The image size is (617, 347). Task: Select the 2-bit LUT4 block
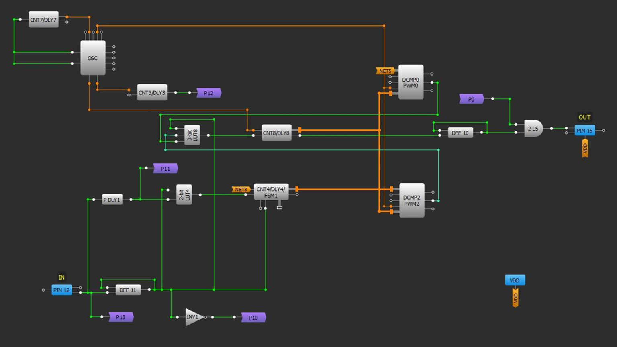click(184, 195)
